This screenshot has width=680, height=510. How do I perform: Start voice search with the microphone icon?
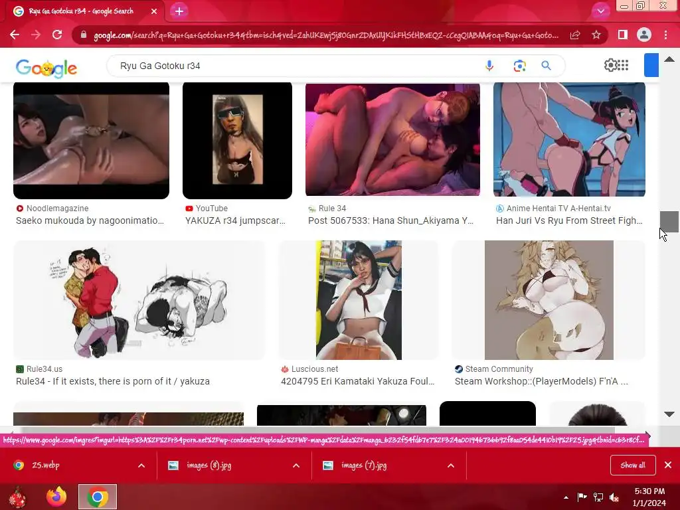coord(489,66)
